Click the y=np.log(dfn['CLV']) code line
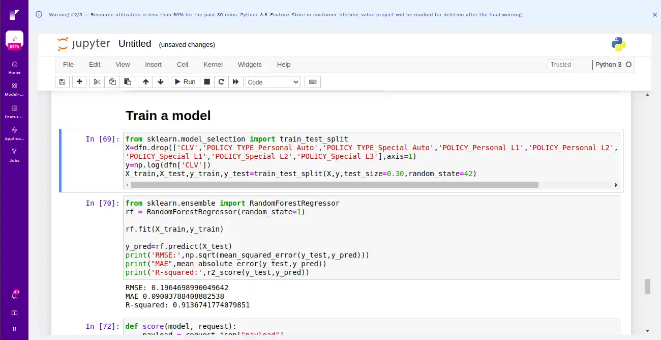Screen dimensions: 661x340 tap(168, 165)
